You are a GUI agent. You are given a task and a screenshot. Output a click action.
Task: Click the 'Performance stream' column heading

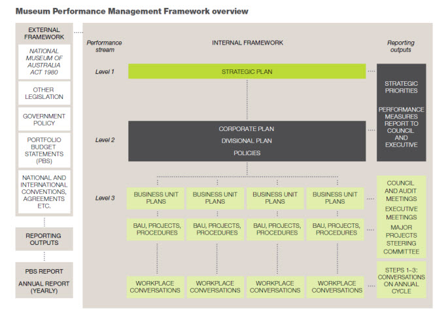104,46
